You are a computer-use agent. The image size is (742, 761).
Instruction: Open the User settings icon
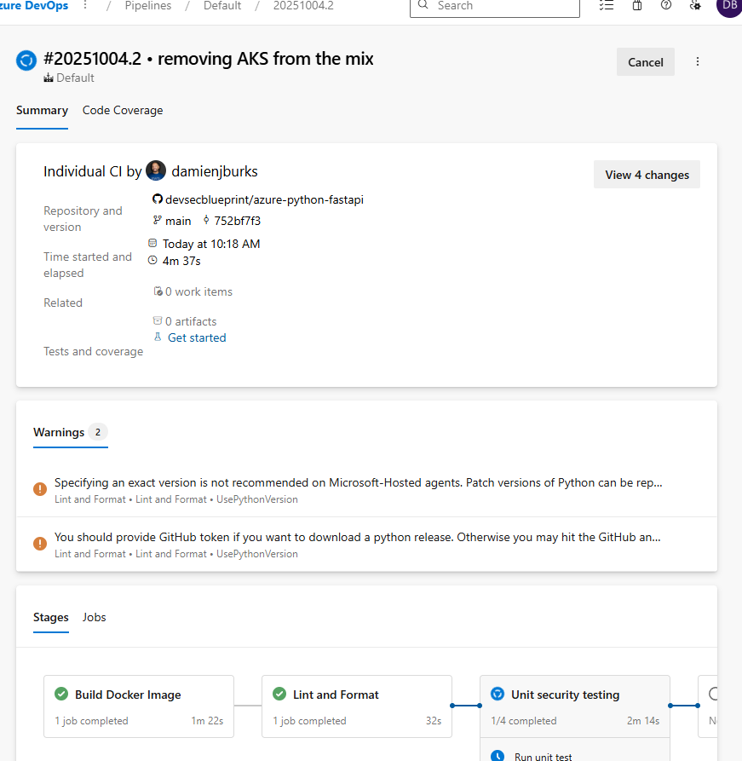(695, 5)
